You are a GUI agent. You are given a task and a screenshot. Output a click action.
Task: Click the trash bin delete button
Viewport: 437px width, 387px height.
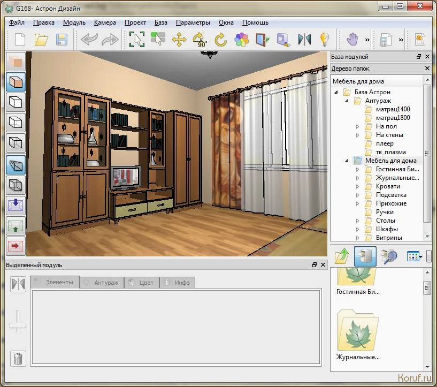pos(18,358)
